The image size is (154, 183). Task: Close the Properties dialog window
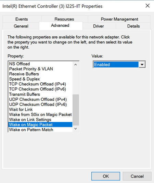147,6
